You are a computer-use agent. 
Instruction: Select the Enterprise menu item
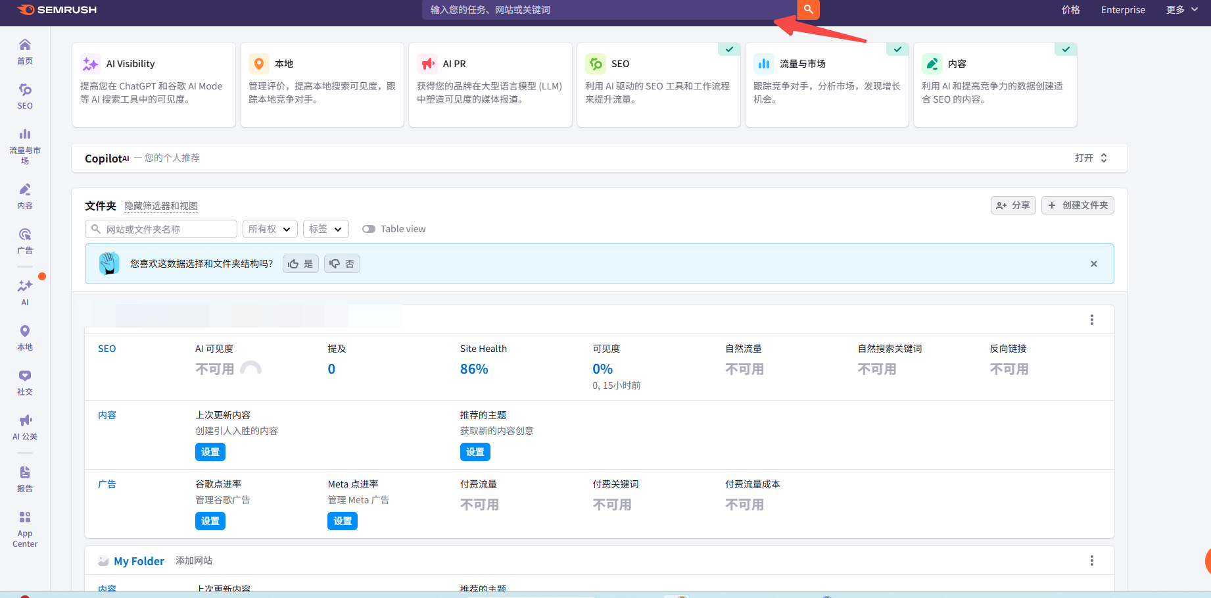point(1123,10)
